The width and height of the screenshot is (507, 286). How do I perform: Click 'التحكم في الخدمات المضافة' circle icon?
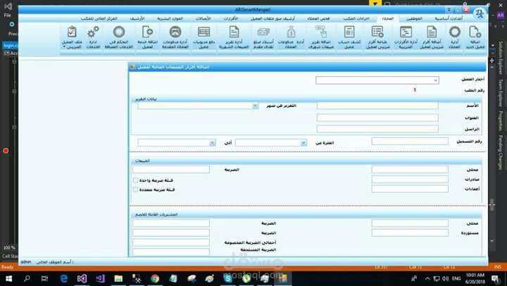(x=119, y=32)
